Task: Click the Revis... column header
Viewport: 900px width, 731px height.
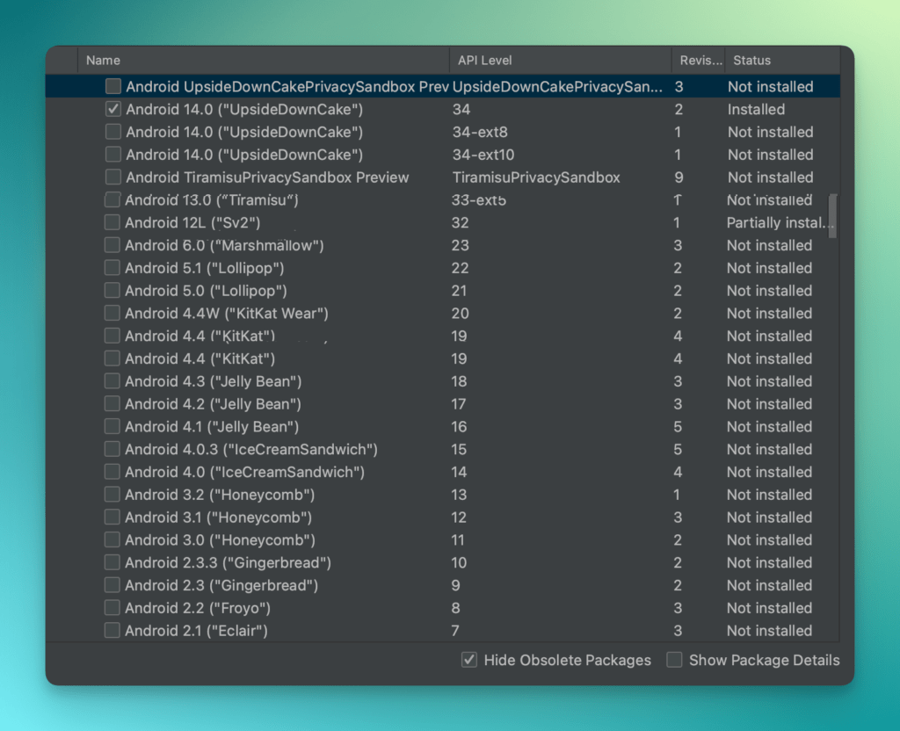Action: tap(699, 61)
